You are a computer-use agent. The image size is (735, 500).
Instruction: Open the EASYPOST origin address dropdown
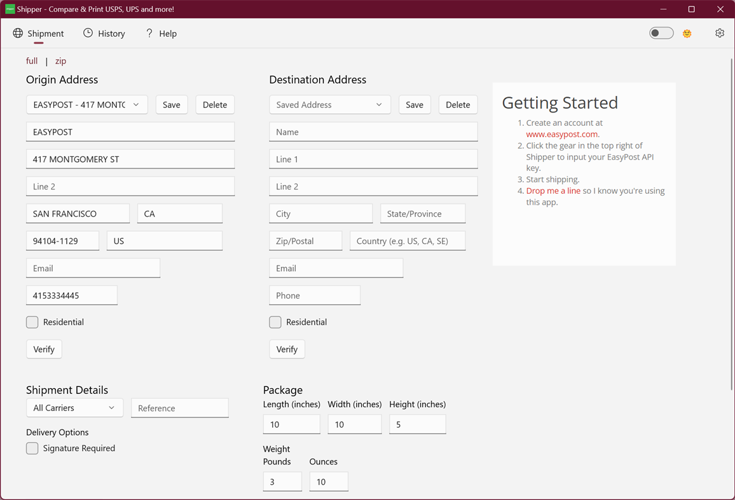[x=86, y=104]
